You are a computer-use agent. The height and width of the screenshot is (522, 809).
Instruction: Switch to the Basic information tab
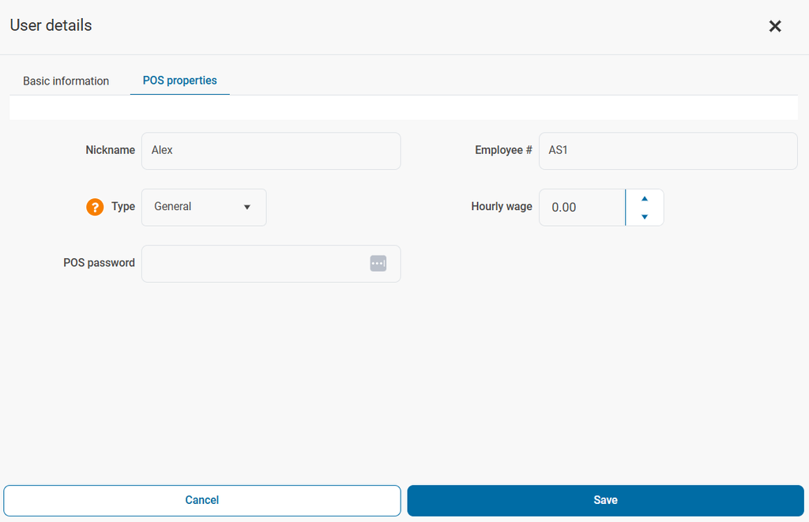(x=66, y=81)
